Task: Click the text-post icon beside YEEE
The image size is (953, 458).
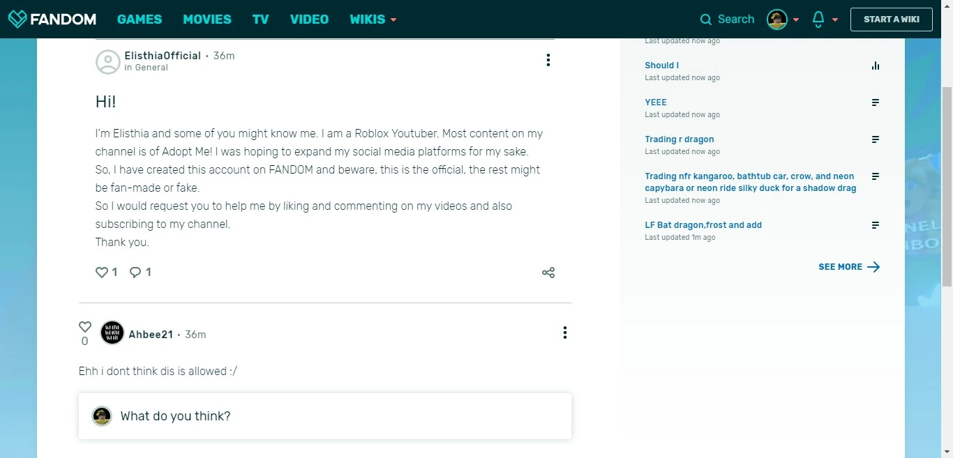Action: [x=876, y=102]
